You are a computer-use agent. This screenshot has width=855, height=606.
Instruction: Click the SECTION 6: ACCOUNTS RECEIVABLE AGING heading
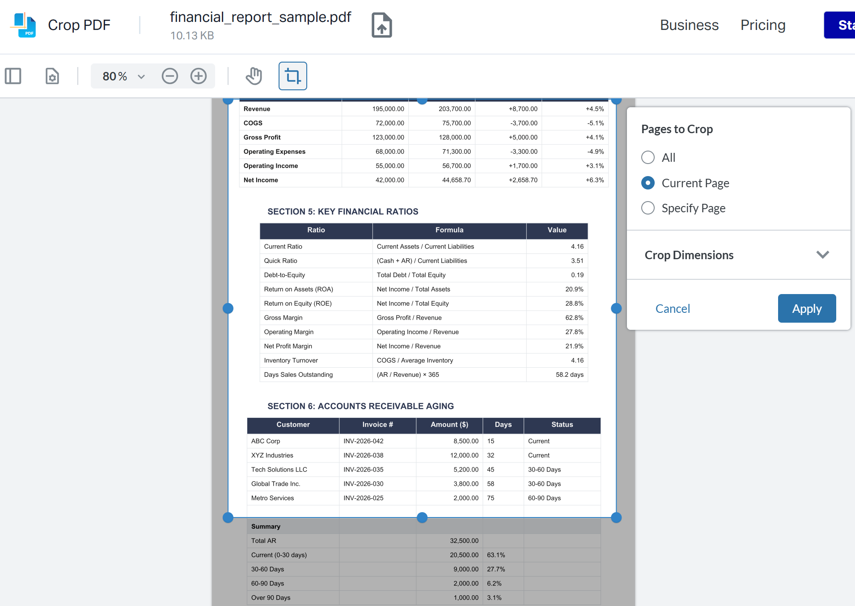pyautogui.click(x=360, y=406)
